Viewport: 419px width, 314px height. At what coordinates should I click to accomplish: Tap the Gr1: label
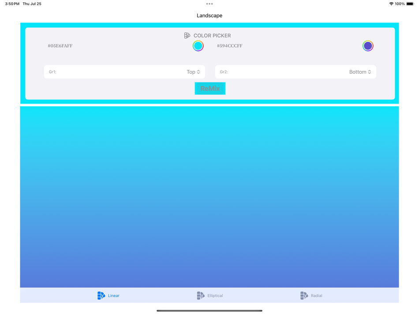click(52, 72)
